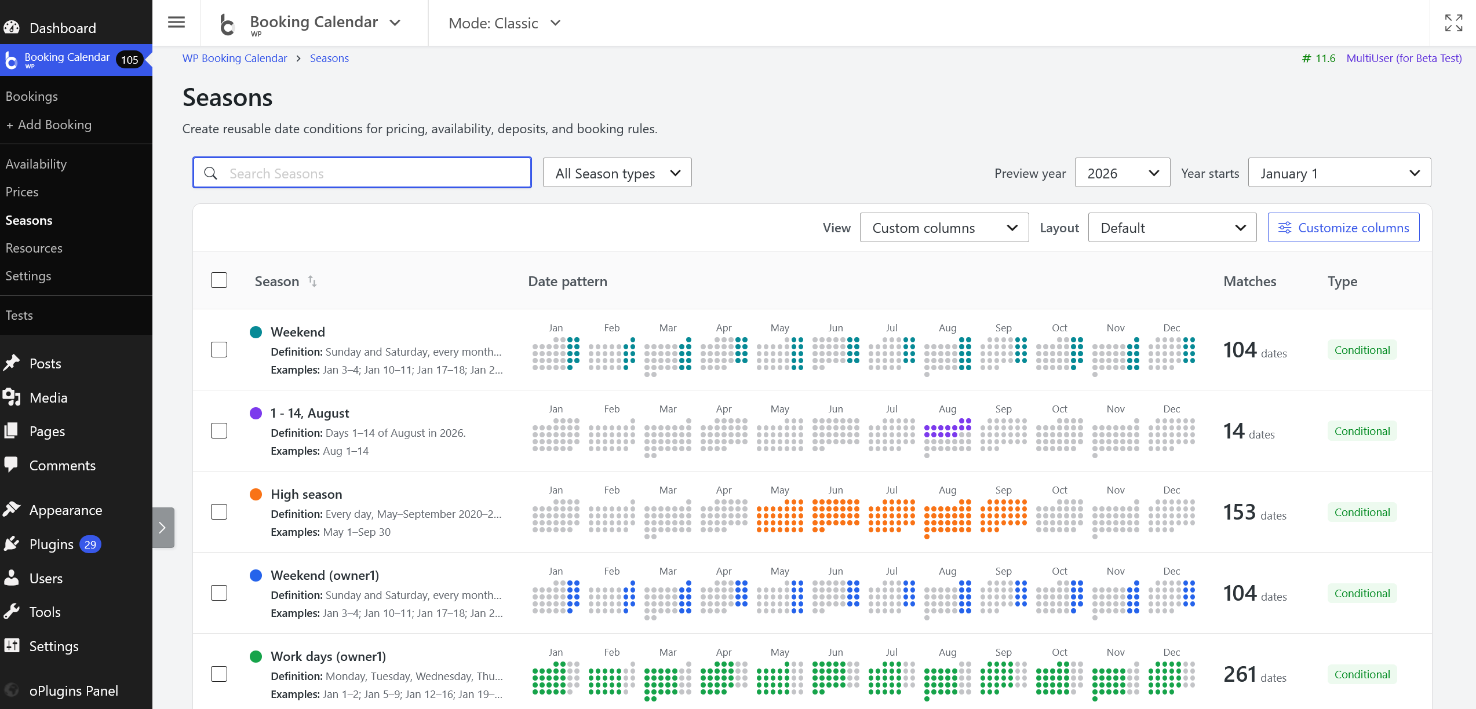Viewport: 1476px width, 709px height.
Task: Click the orange color dot for High season
Action: pos(256,494)
